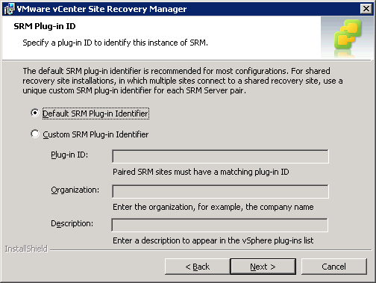Viewport: 376px width, 283px height.
Task: Proceed with the Next button
Action: point(263,267)
